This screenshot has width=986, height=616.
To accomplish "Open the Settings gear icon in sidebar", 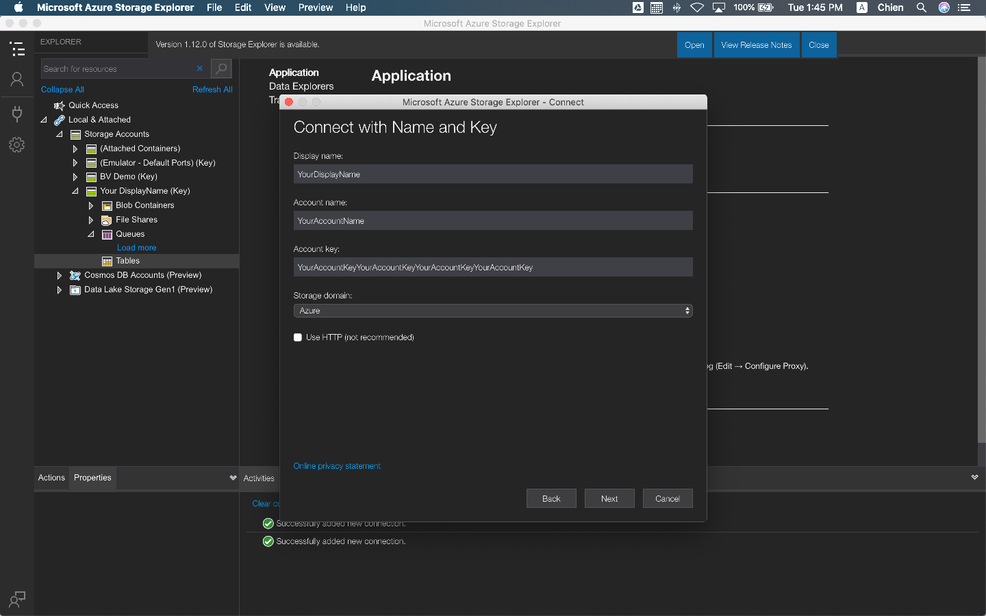I will tap(17, 145).
